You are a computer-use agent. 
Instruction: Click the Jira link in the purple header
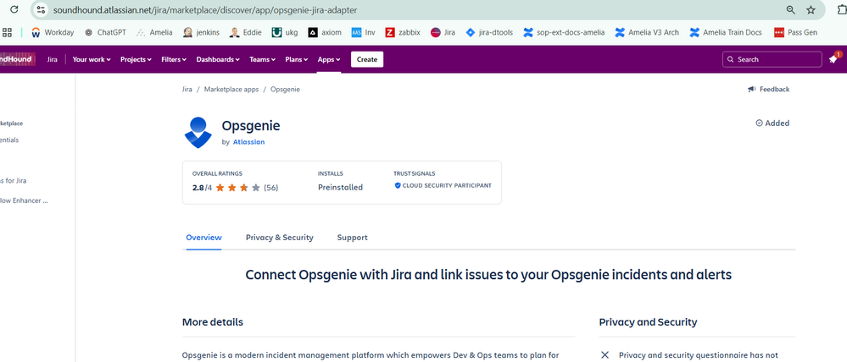pyautogui.click(x=53, y=59)
